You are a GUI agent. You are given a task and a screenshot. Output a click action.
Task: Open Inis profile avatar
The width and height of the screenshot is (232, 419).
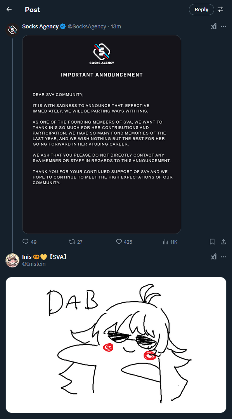12,260
